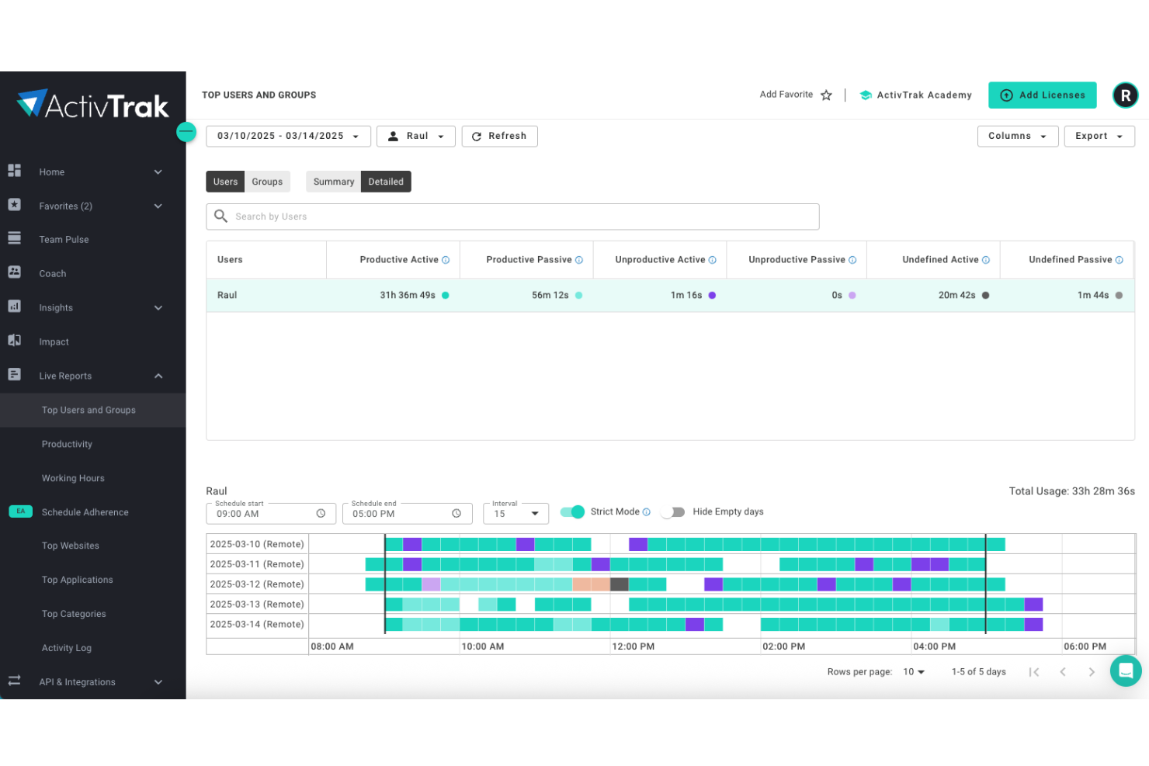Select Users view toggle
Image resolution: width=1149 pixels, height=766 pixels.
coord(225,182)
